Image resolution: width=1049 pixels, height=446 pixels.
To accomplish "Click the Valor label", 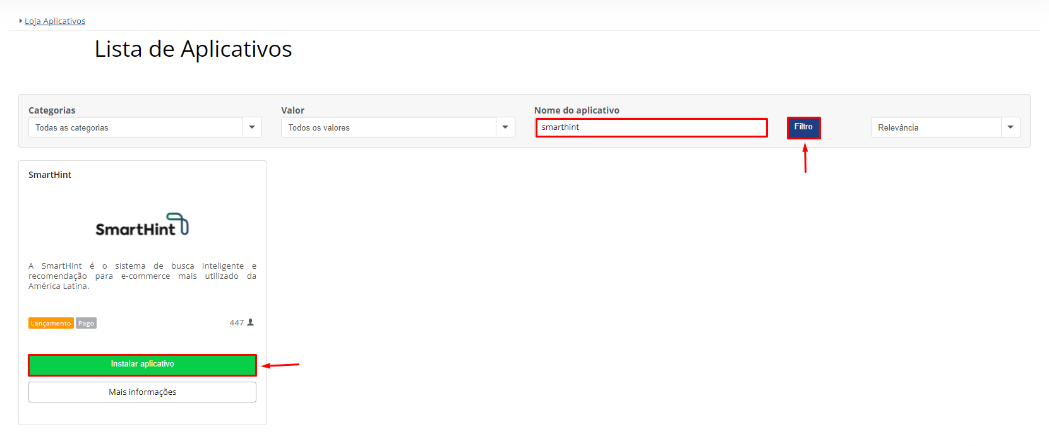I will pyautogui.click(x=293, y=110).
